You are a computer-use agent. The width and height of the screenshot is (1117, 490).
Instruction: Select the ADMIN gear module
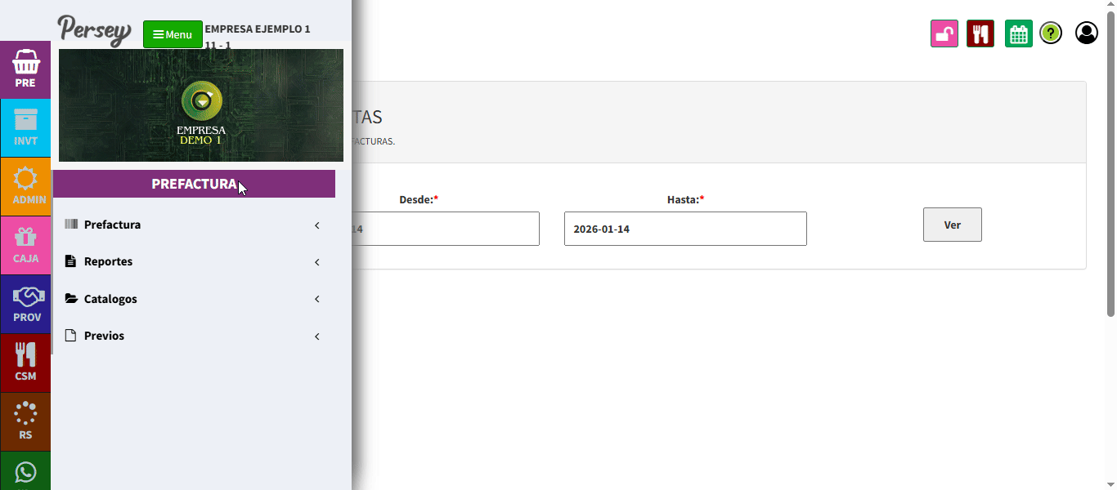click(x=25, y=187)
